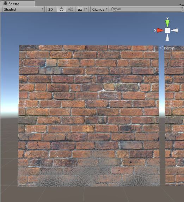Image resolution: width=184 pixels, height=202 pixels.
Task: Open the Shaded draw mode dropdown
Action: click(x=23, y=10)
